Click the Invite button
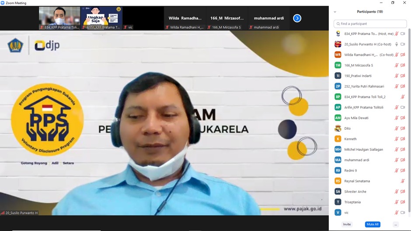 pyautogui.click(x=347, y=224)
